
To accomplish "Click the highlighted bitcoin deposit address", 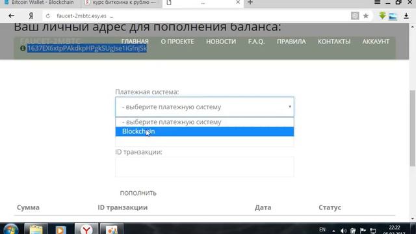I will [x=87, y=48].
